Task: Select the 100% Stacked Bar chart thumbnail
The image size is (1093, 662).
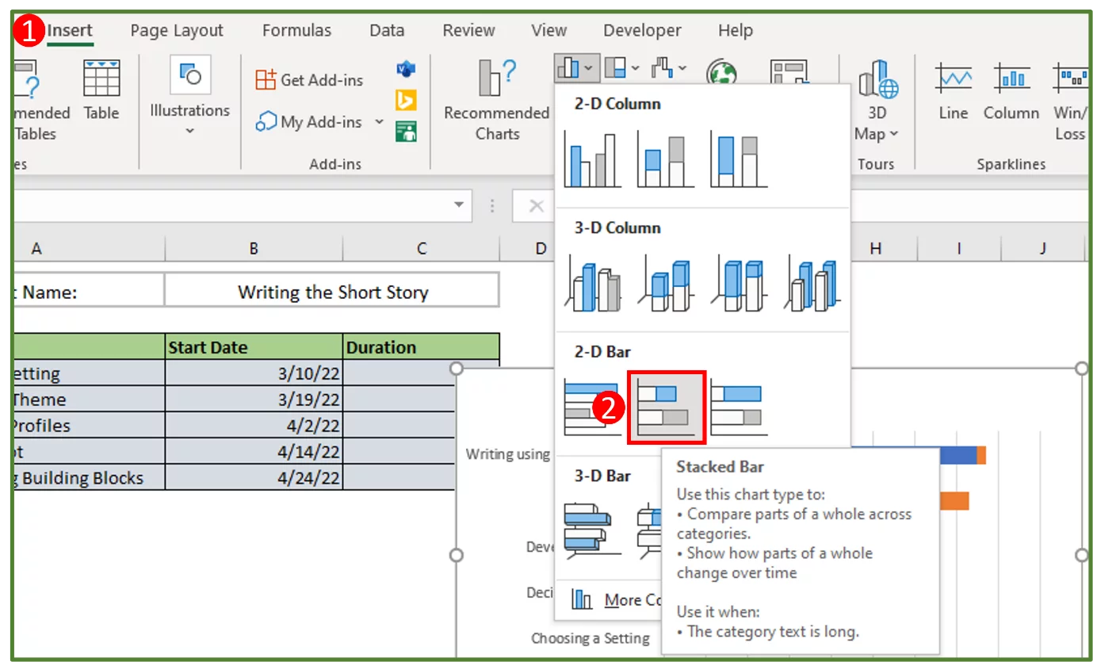Action: pyautogui.click(x=737, y=408)
